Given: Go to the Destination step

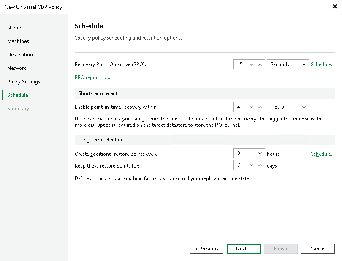Looking at the screenshot, I should click(x=19, y=54).
